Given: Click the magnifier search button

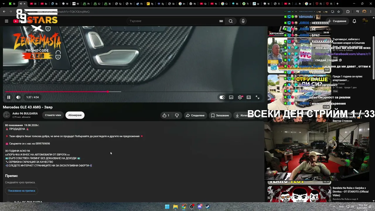Looking at the screenshot, I should click(231, 21).
